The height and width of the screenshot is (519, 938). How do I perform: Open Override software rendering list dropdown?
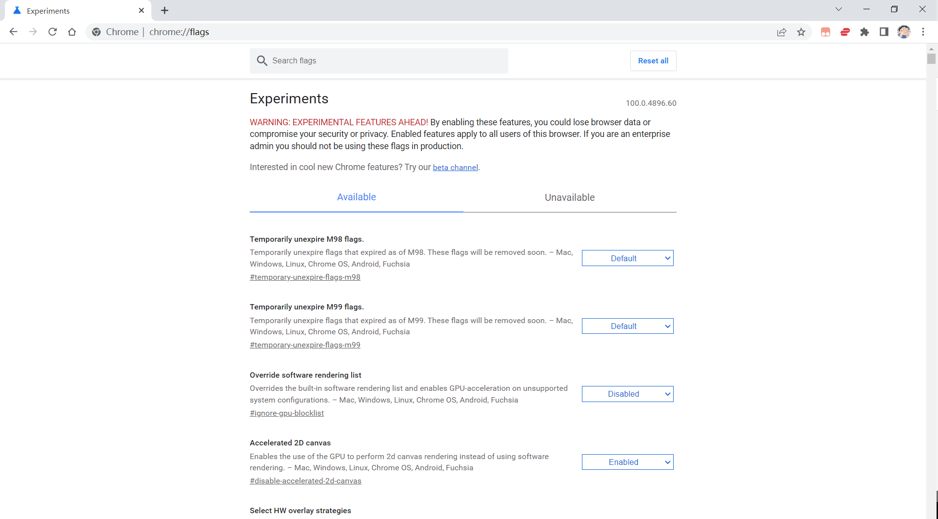627,394
